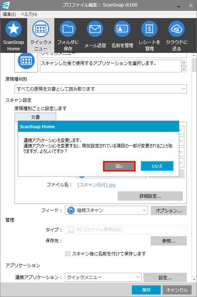This screenshot has height=297, width=197.
Task: Expand the 原稿種判別 dropdown
Action: [x=101, y=89]
